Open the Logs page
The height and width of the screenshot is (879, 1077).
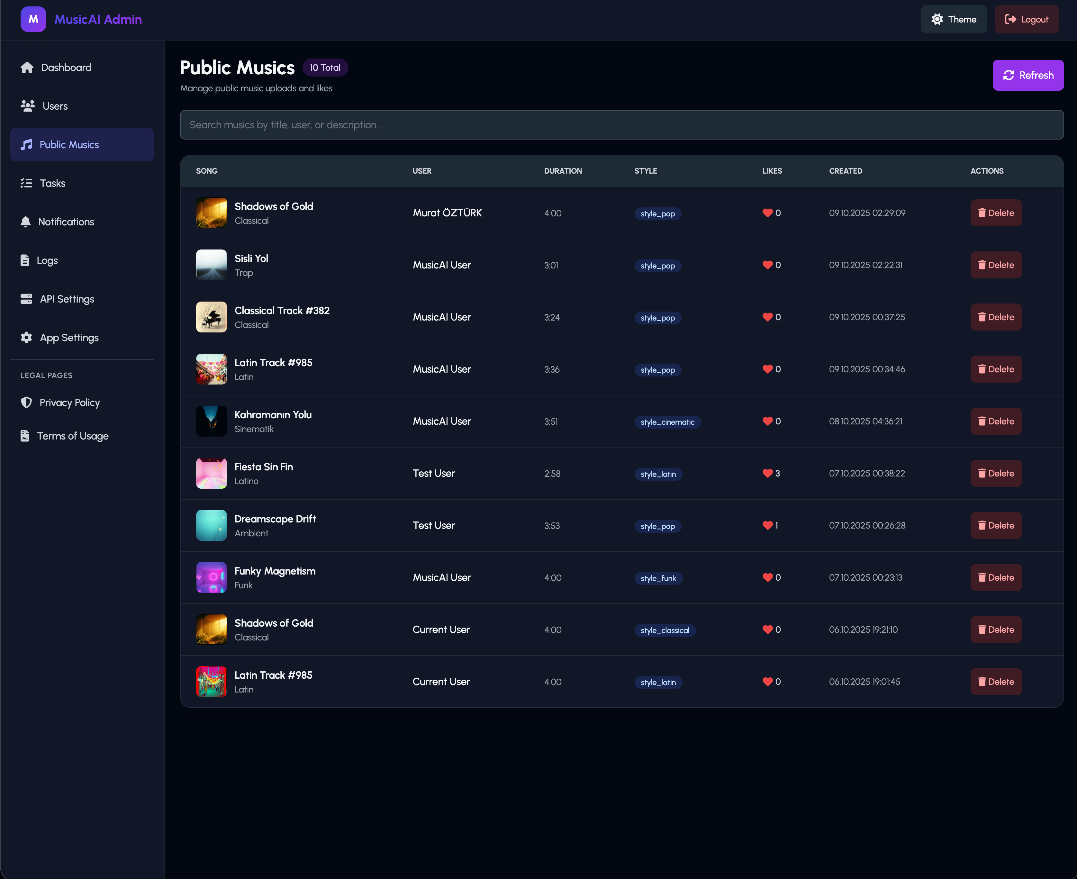(x=82, y=260)
